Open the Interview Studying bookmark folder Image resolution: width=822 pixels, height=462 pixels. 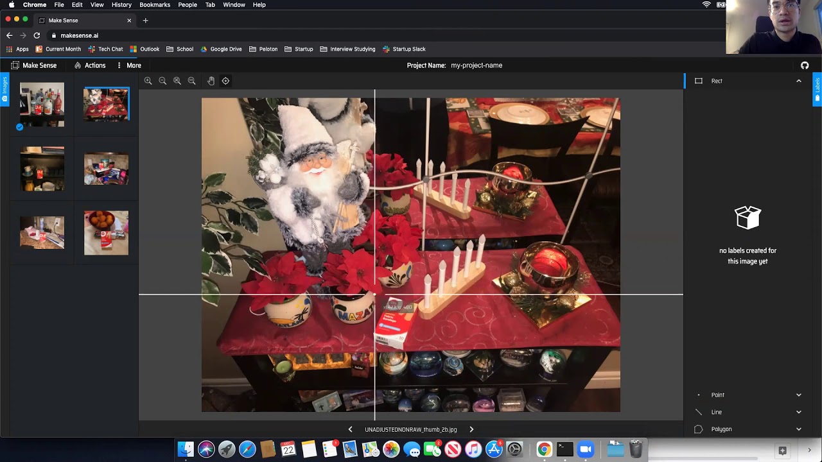[347, 49]
